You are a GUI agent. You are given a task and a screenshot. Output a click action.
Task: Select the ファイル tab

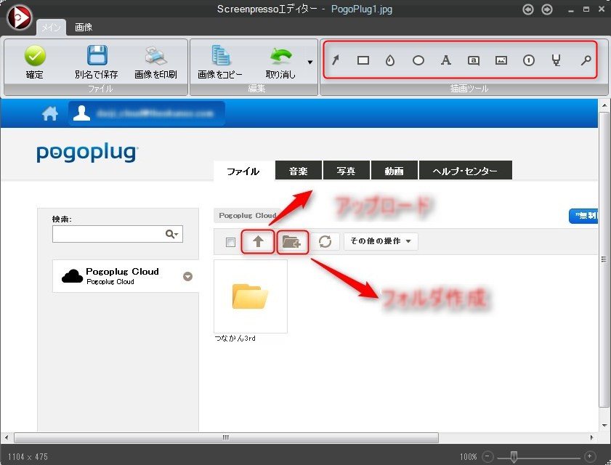click(243, 171)
